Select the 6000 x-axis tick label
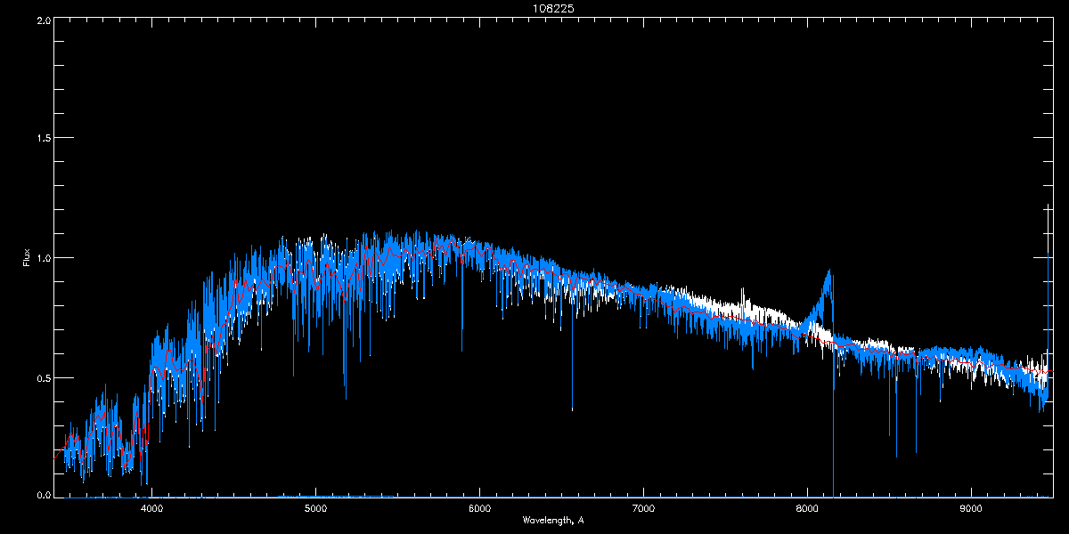Screen dimensions: 1069x534 (479, 509)
